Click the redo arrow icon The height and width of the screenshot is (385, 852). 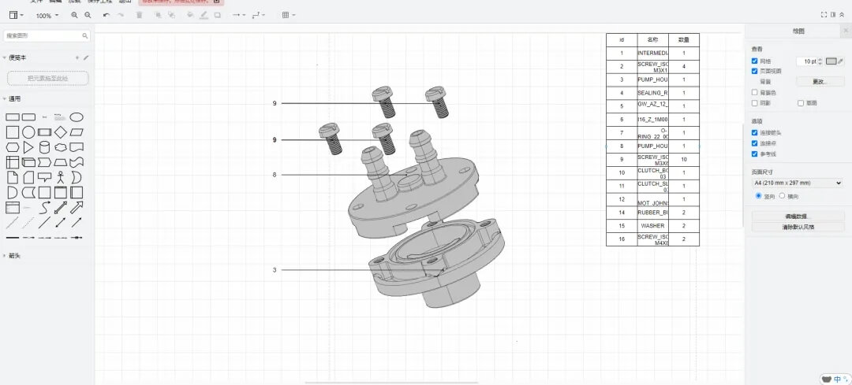[120, 15]
